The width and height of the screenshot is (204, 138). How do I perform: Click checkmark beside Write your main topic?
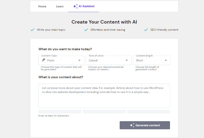tap(32, 30)
